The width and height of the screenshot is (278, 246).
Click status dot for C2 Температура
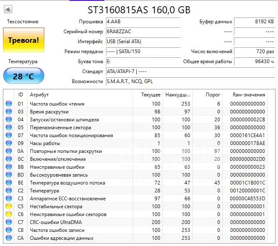tap(9, 191)
